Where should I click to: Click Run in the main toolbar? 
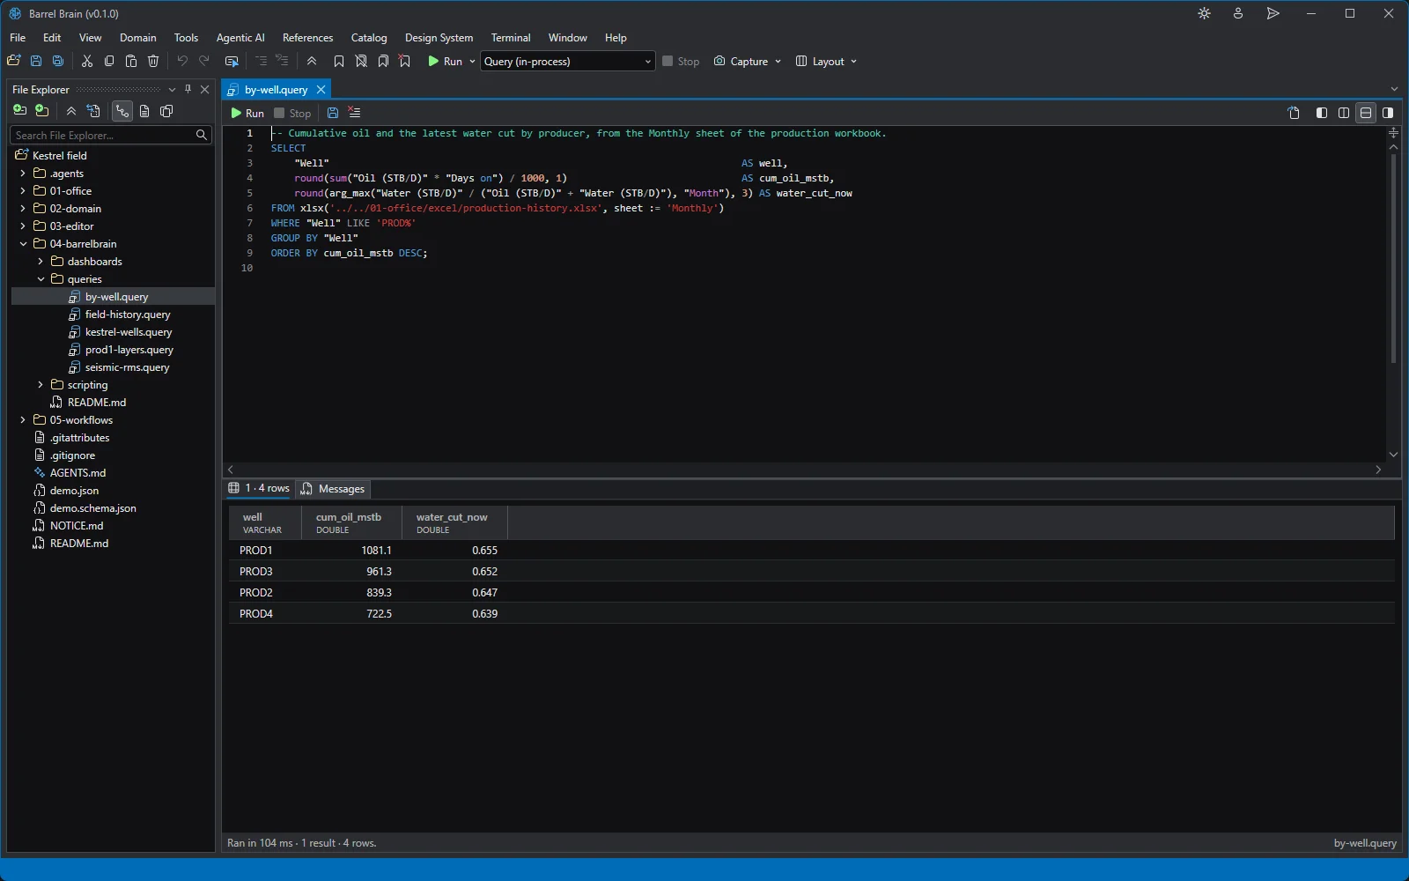click(445, 61)
